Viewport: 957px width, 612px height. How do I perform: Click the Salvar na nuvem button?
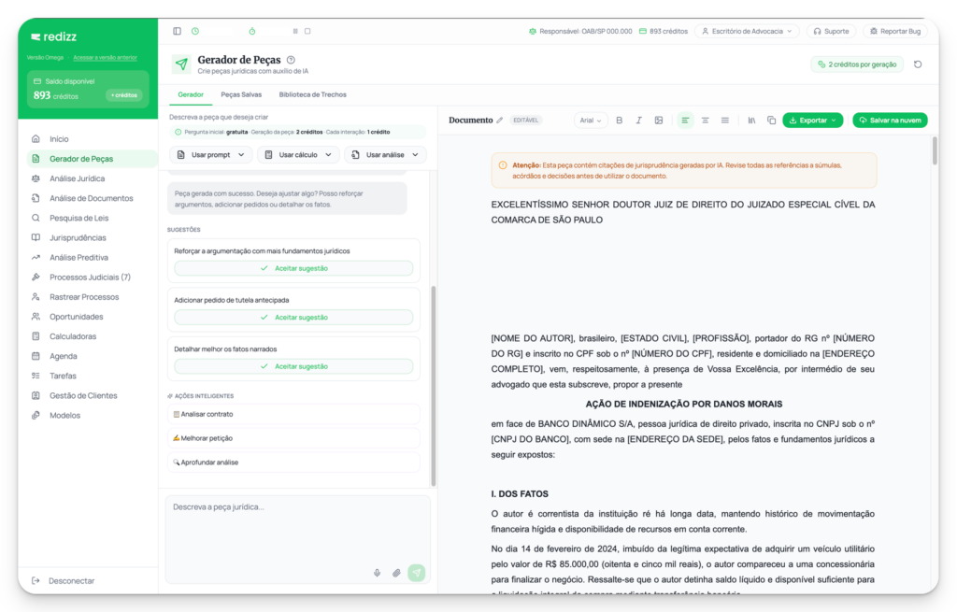click(890, 121)
